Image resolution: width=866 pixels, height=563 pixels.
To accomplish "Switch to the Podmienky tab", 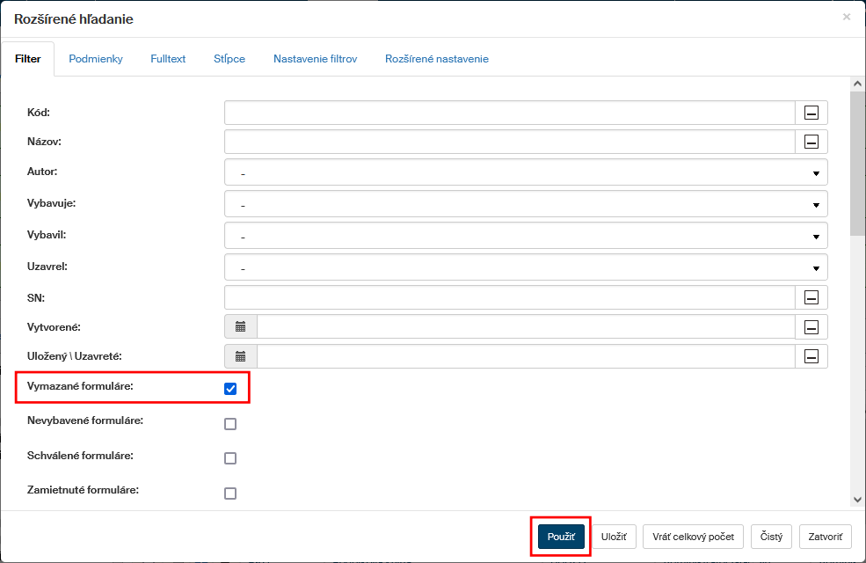I will tap(96, 59).
